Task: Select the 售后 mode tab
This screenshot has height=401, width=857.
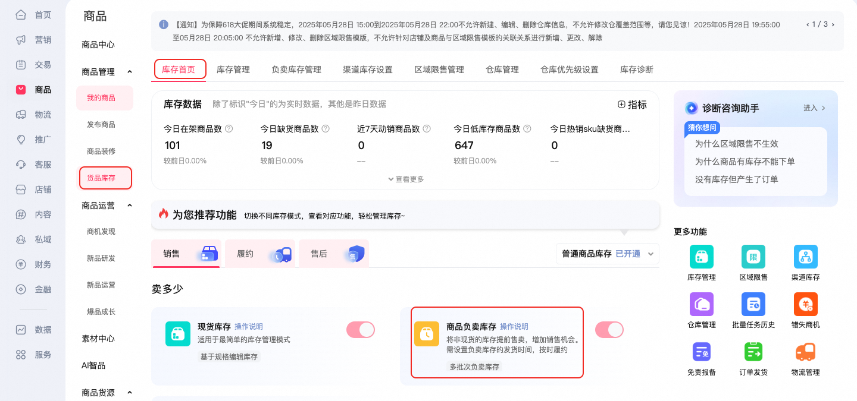Action: [x=334, y=254]
